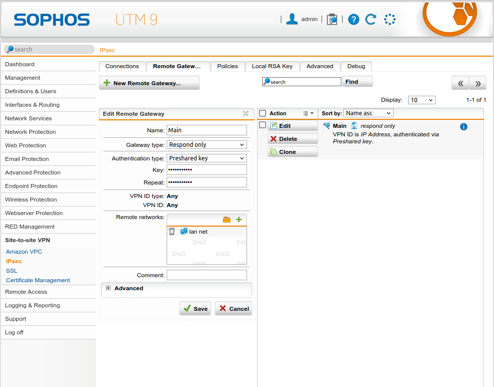494x387 pixels.
Task: Check the box for Main gateway row
Action: (x=263, y=125)
